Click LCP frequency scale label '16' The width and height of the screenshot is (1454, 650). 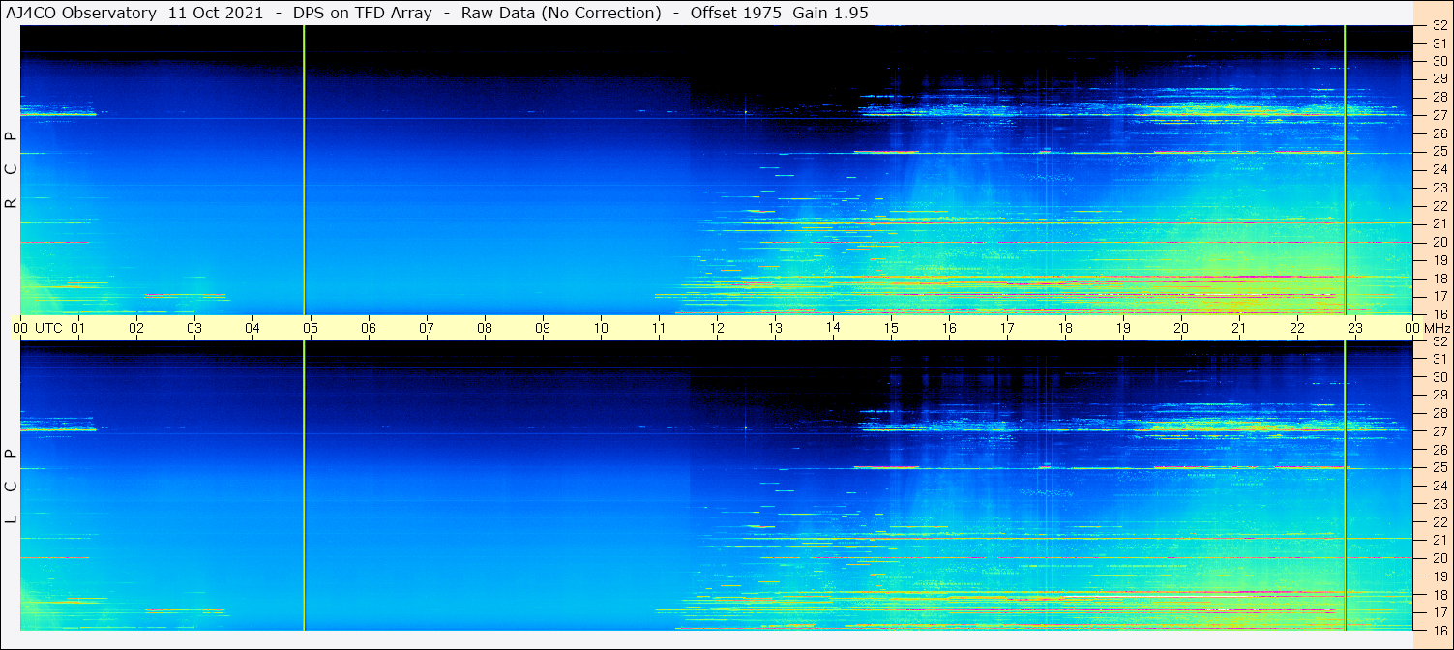point(1439,630)
